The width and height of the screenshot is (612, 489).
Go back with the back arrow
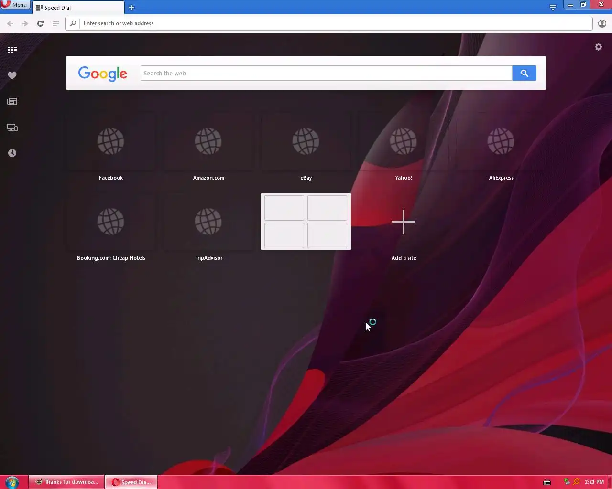10,23
